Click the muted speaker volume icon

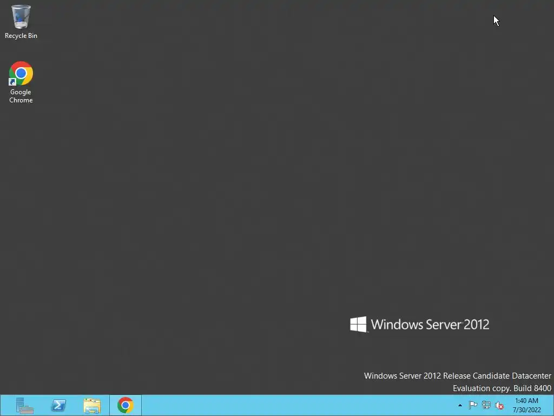click(x=499, y=405)
